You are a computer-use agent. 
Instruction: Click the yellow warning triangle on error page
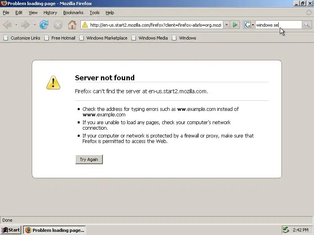53,83
